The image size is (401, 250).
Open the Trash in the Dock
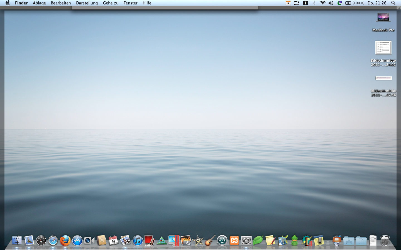[x=385, y=241]
